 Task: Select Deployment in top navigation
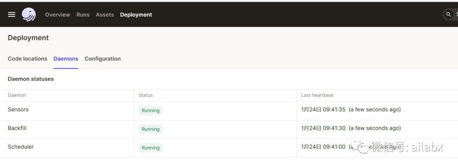pyautogui.click(x=136, y=14)
